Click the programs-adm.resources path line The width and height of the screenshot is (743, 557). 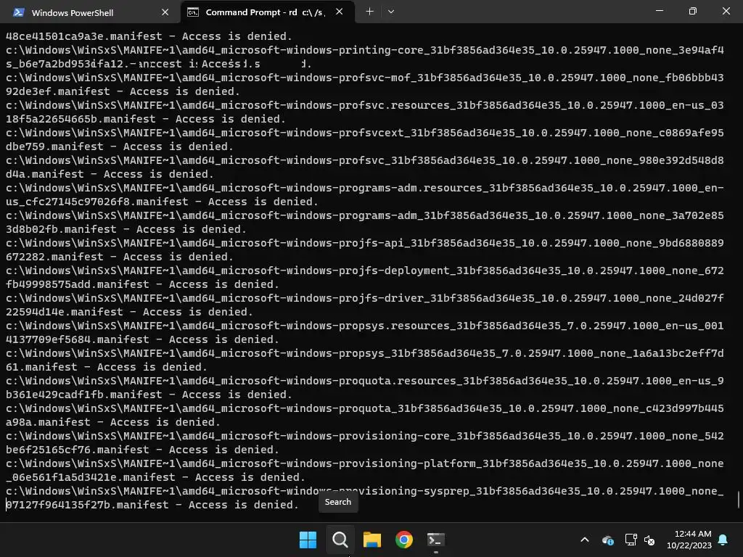point(365,188)
